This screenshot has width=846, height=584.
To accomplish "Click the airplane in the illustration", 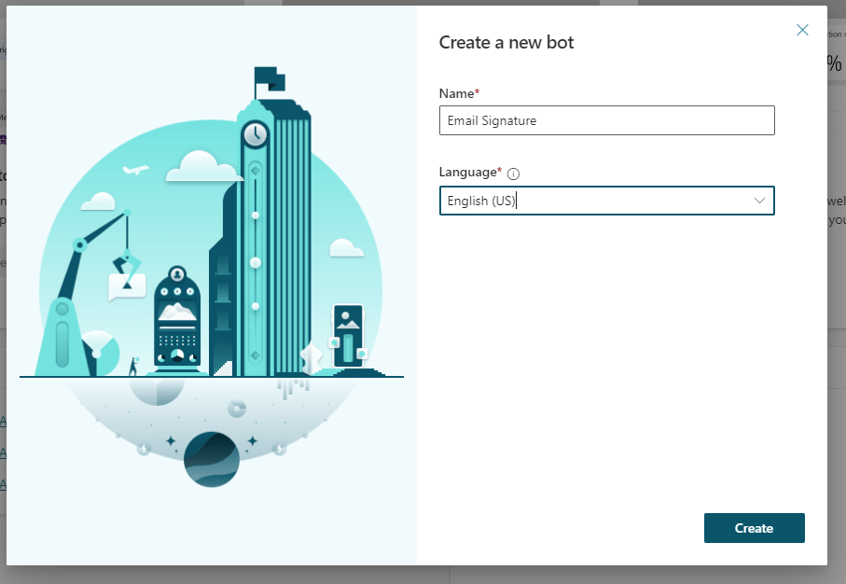I will pos(136,171).
